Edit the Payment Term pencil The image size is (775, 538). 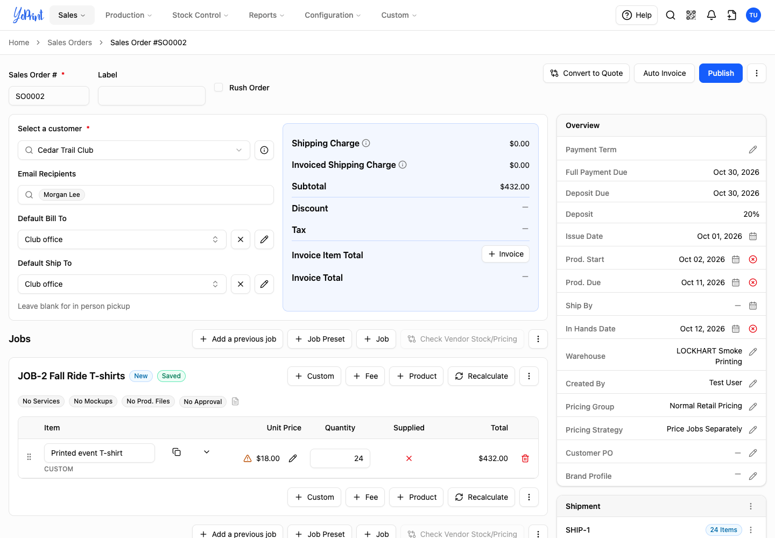point(753,150)
